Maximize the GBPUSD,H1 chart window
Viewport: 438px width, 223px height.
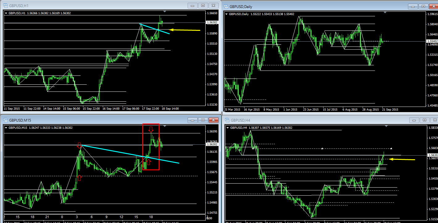pyautogui.click(x=203, y=6)
